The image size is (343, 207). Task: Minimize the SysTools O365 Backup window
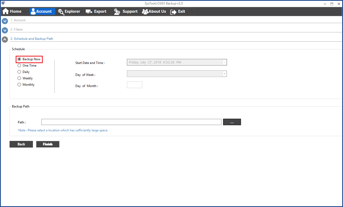[x=325, y=4]
